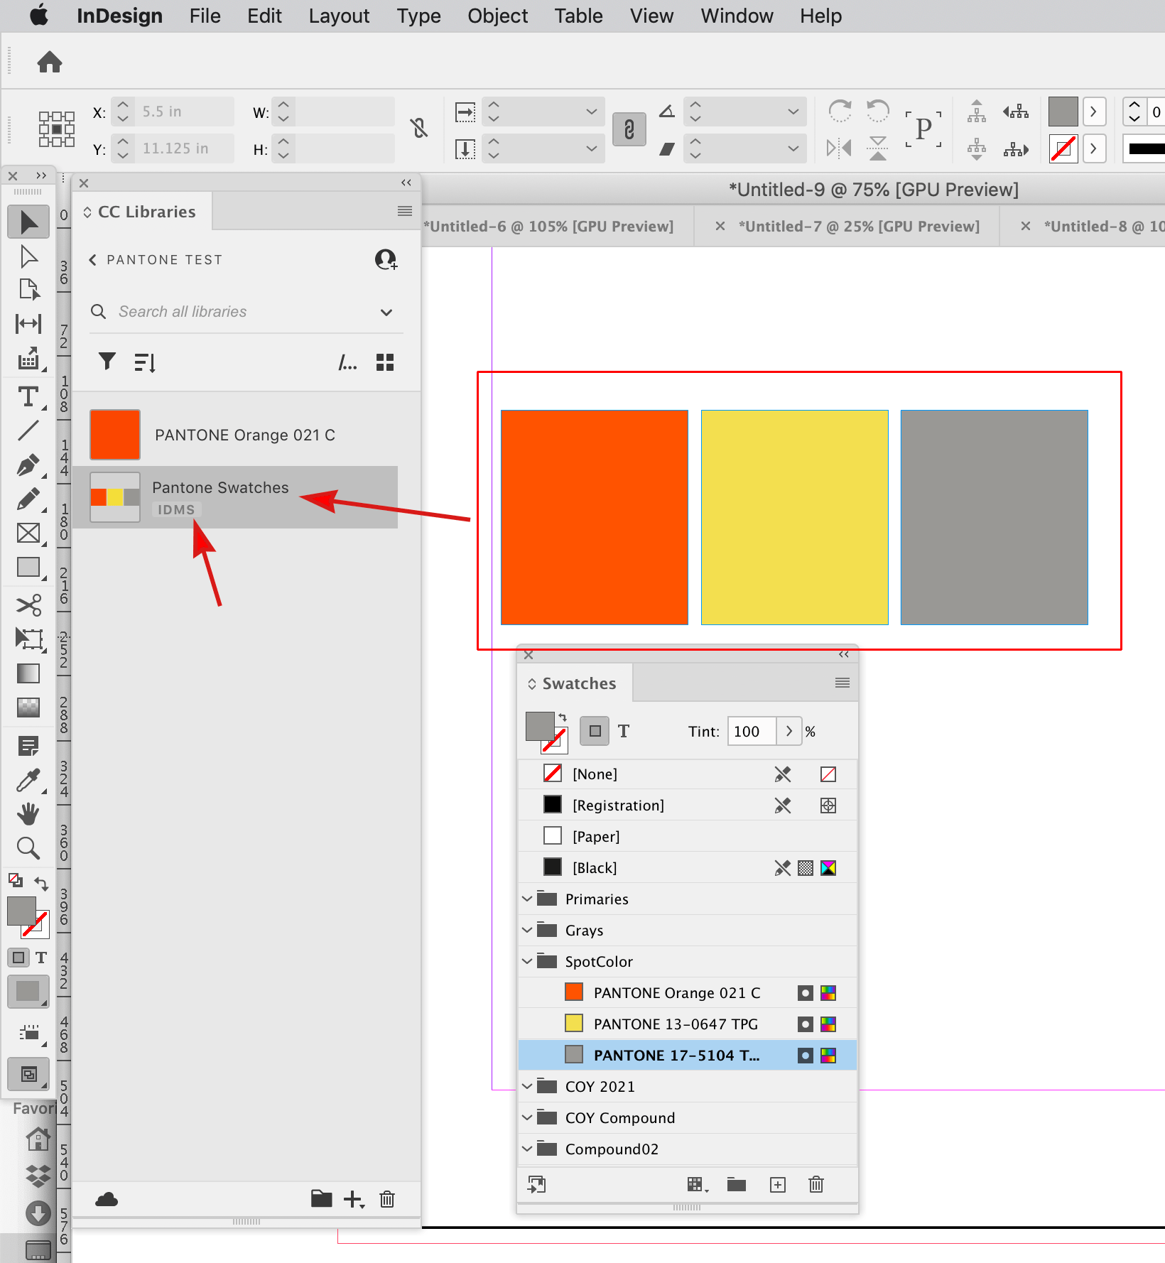Viewport: 1165px width, 1263px height.
Task: Open the Search all libraries dropdown
Action: 386,312
